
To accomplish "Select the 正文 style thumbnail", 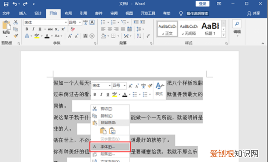I will (167, 29).
